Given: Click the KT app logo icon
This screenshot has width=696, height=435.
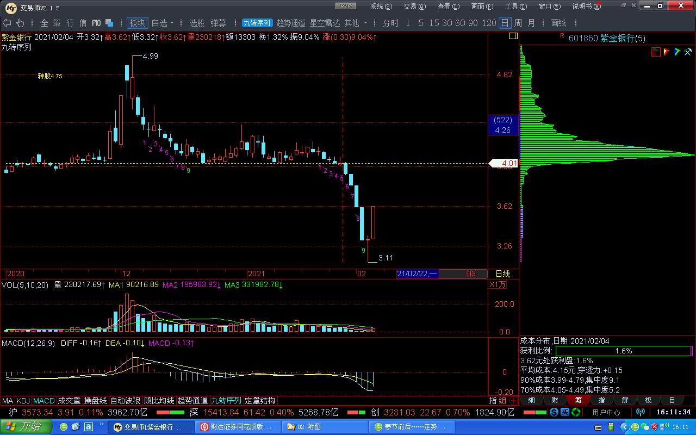Looking at the screenshot, I should [x=10, y=7].
